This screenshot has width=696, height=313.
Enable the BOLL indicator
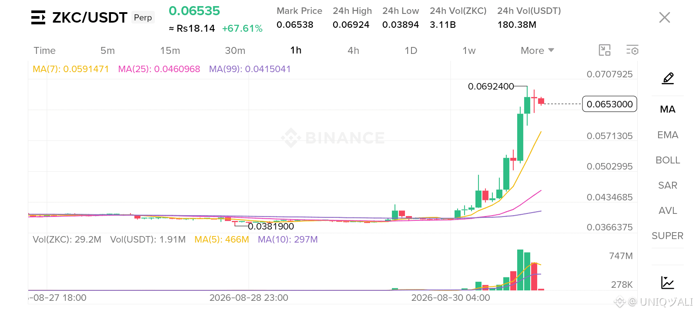[x=668, y=160]
